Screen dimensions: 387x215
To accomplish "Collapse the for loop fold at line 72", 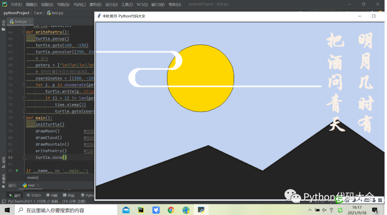I will point(24,85).
